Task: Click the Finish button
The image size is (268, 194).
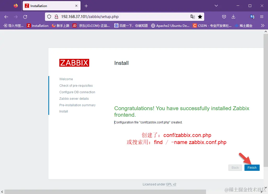Action: click(252, 167)
